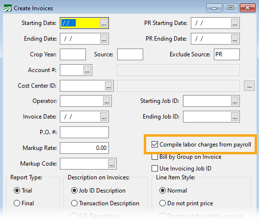Open the Cost Center ID lookup button
Viewport: 259px width, 221px height.
(x=109, y=86)
